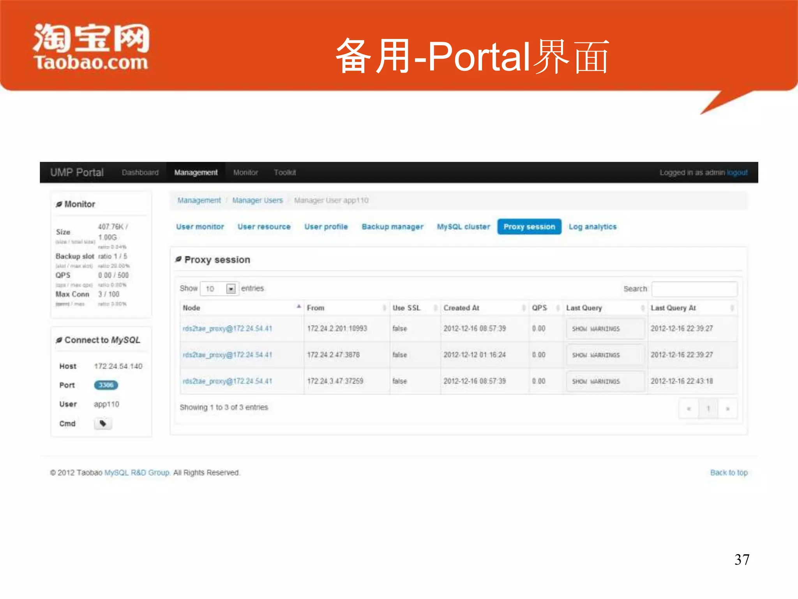The image size is (798, 599).
Task: Open first rds2tae_proxy node link
Action: [x=227, y=329]
